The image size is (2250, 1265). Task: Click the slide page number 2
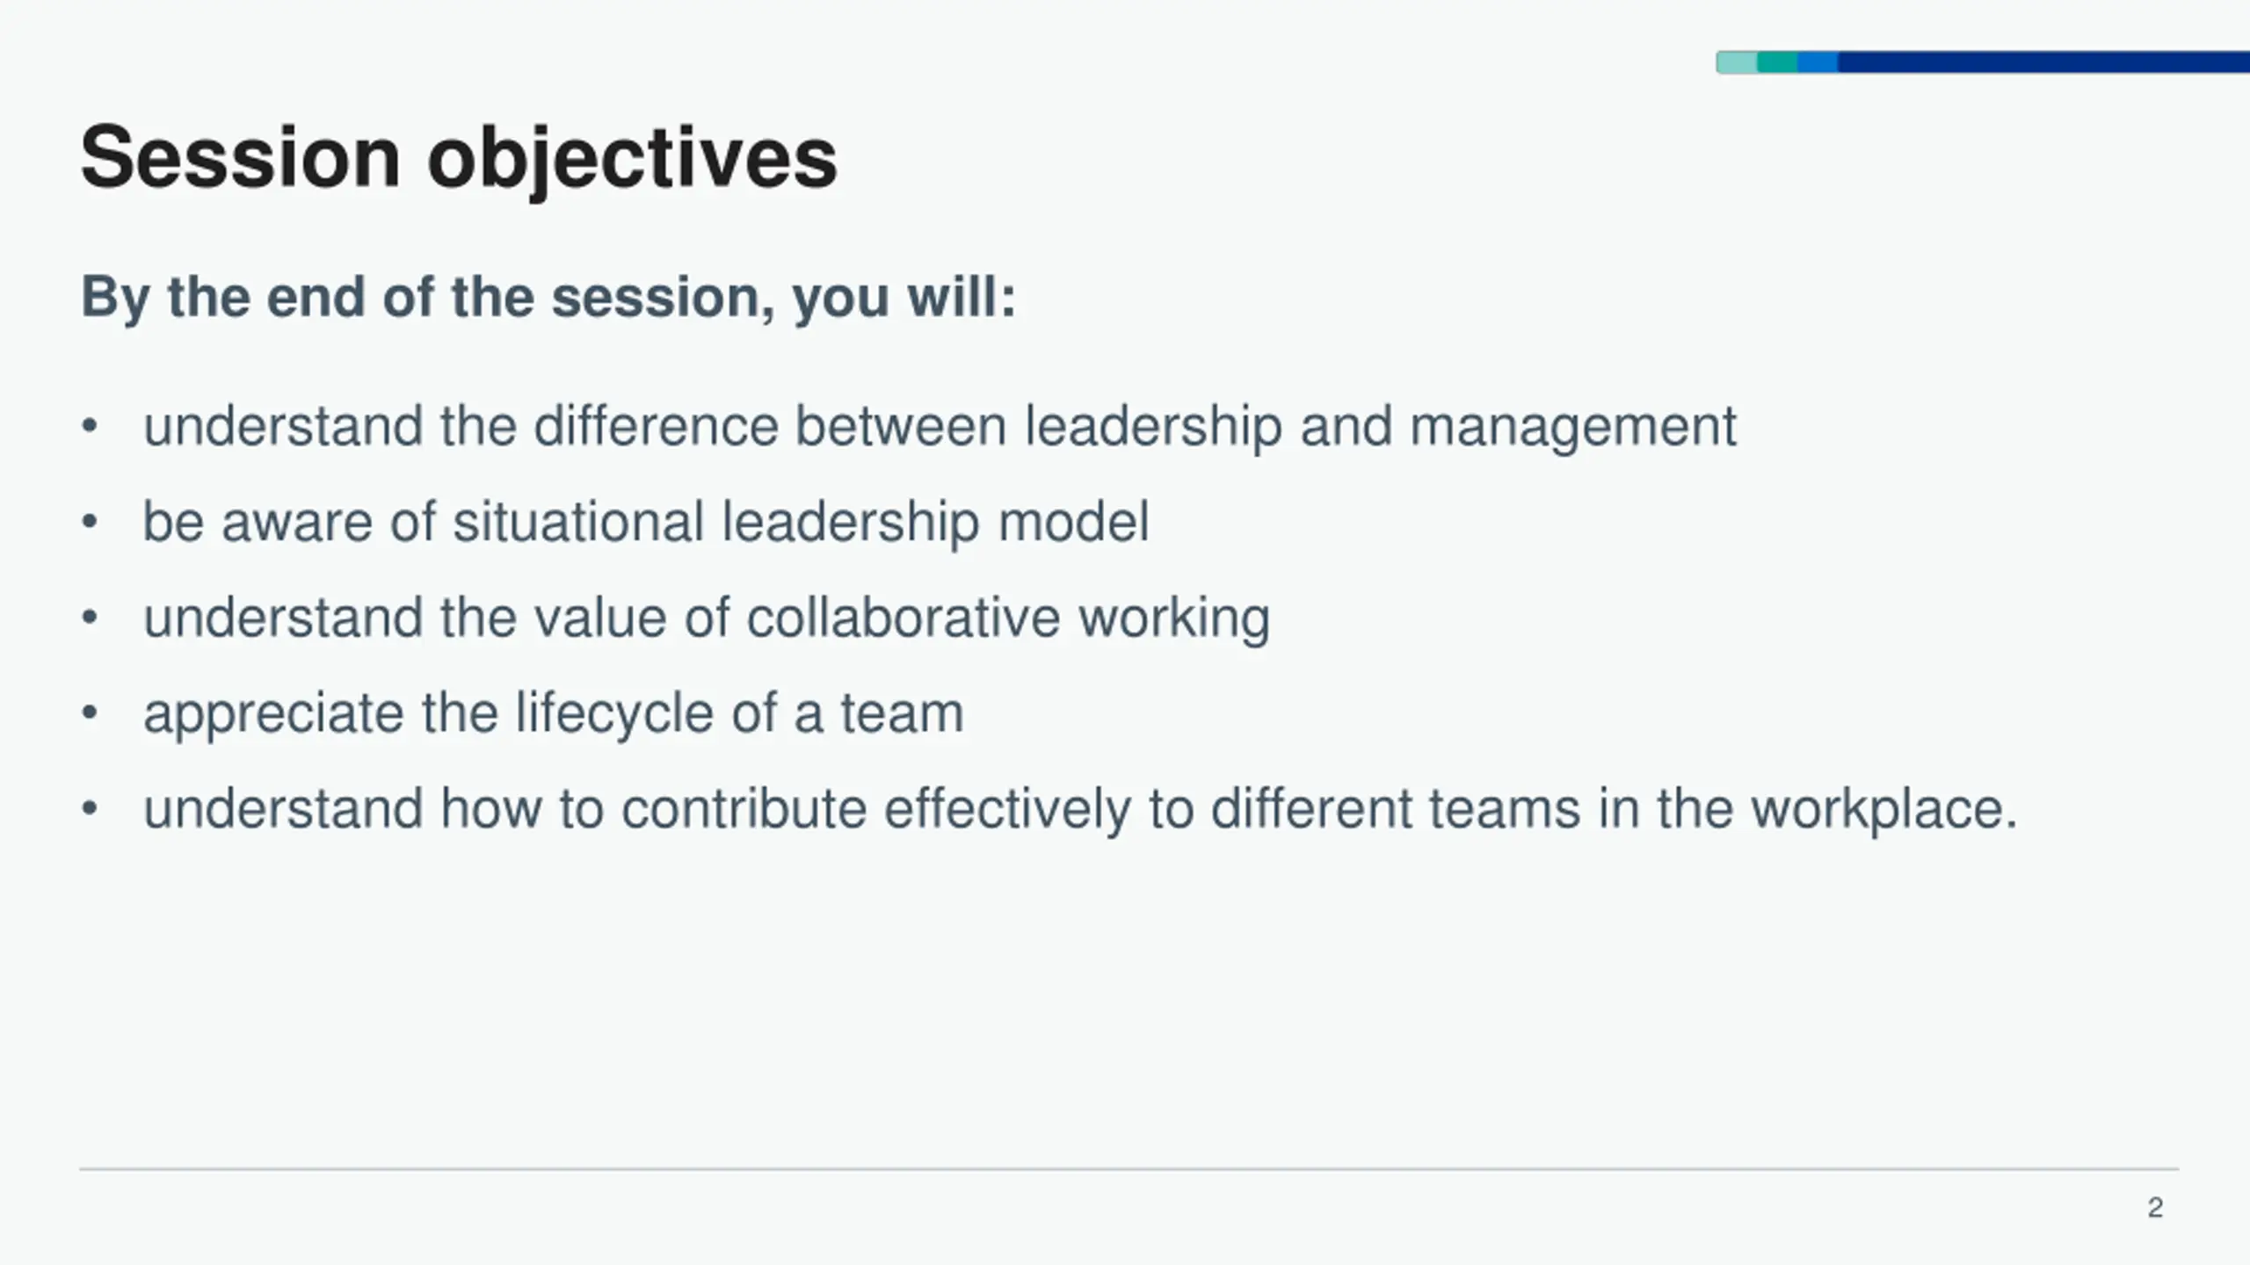[x=2155, y=1208]
